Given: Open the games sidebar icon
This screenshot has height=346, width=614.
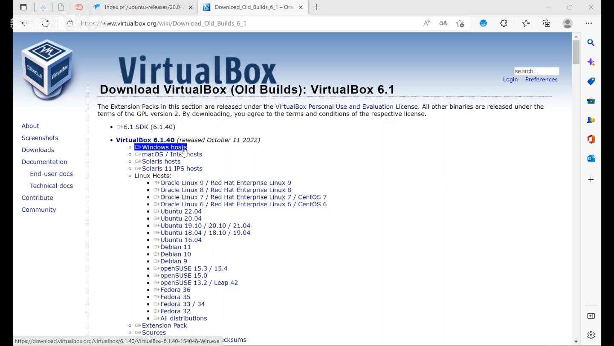Looking at the screenshot, I should click(591, 120).
